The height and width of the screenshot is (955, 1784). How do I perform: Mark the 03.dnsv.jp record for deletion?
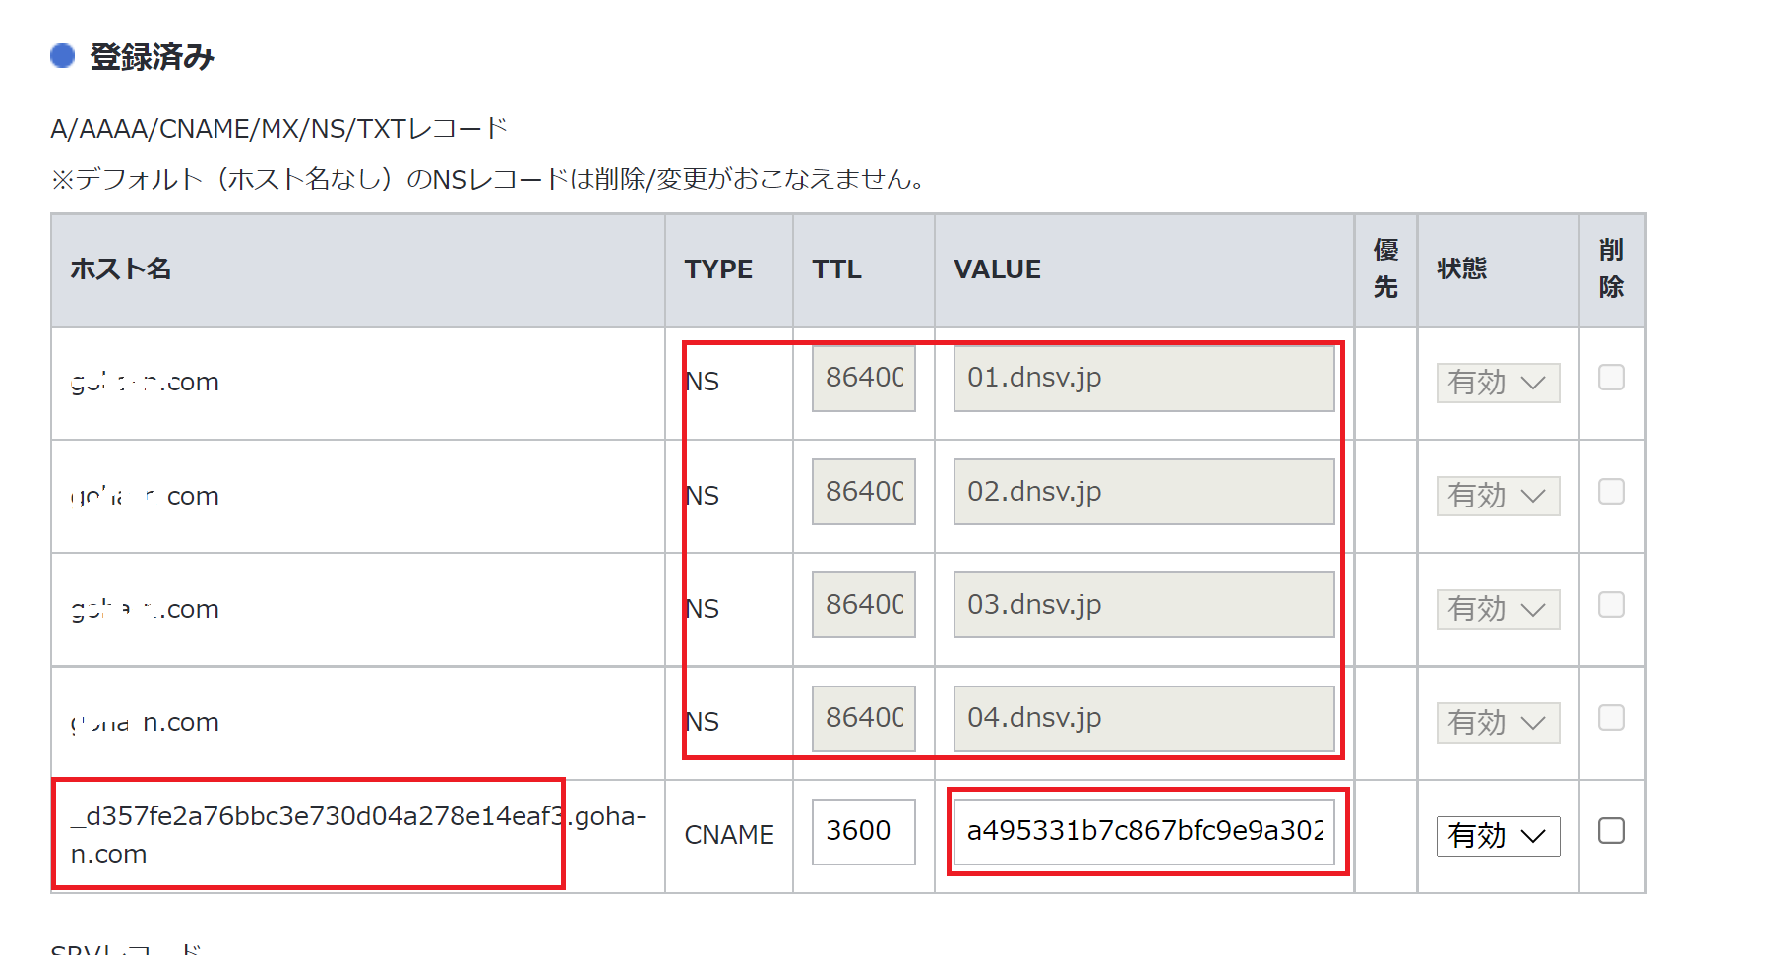point(1611,604)
